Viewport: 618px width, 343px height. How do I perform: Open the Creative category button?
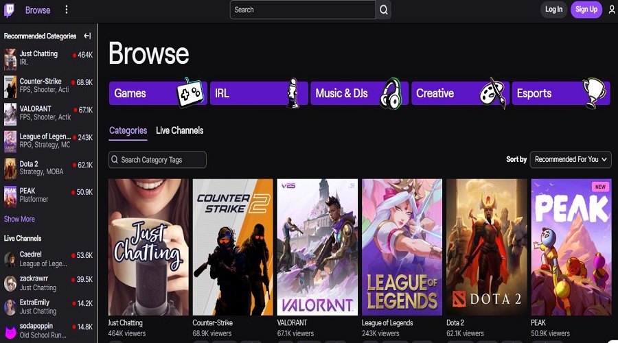[460, 93]
